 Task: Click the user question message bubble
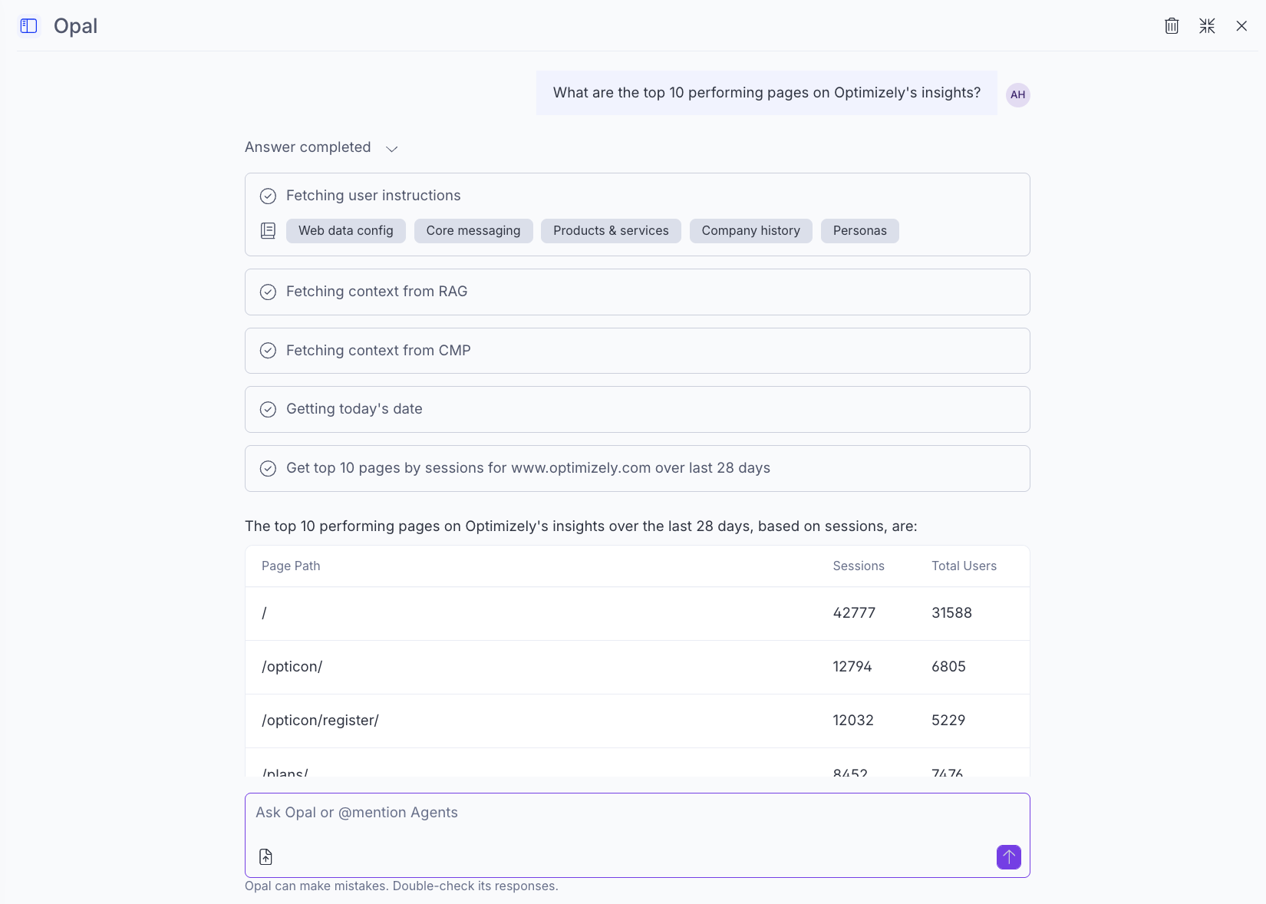click(767, 93)
